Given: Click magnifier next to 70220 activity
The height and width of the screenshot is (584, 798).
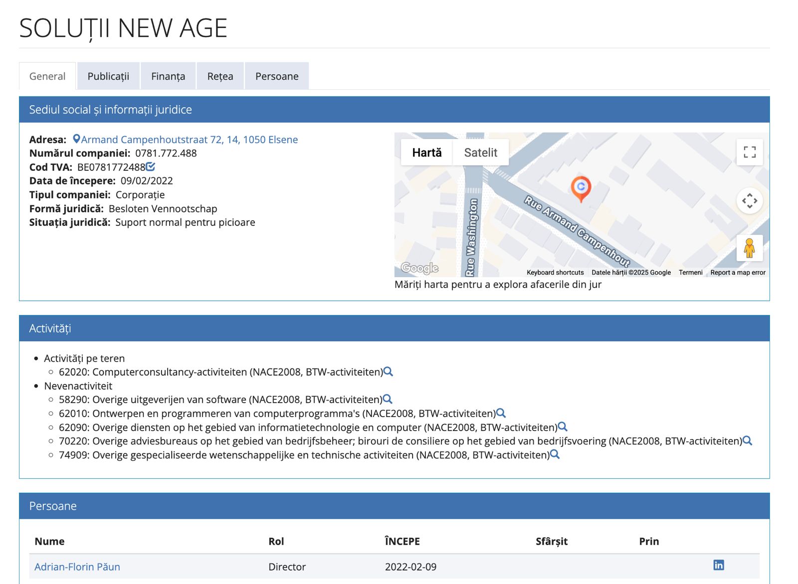Looking at the screenshot, I should click(747, 440).
